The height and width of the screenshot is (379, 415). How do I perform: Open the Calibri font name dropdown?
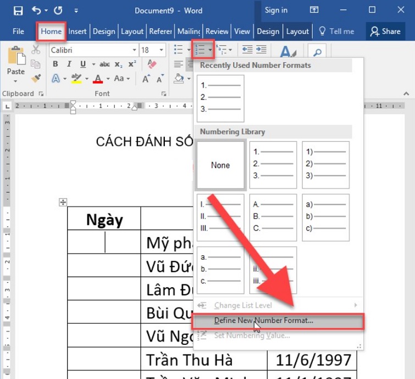click(93, 50)
